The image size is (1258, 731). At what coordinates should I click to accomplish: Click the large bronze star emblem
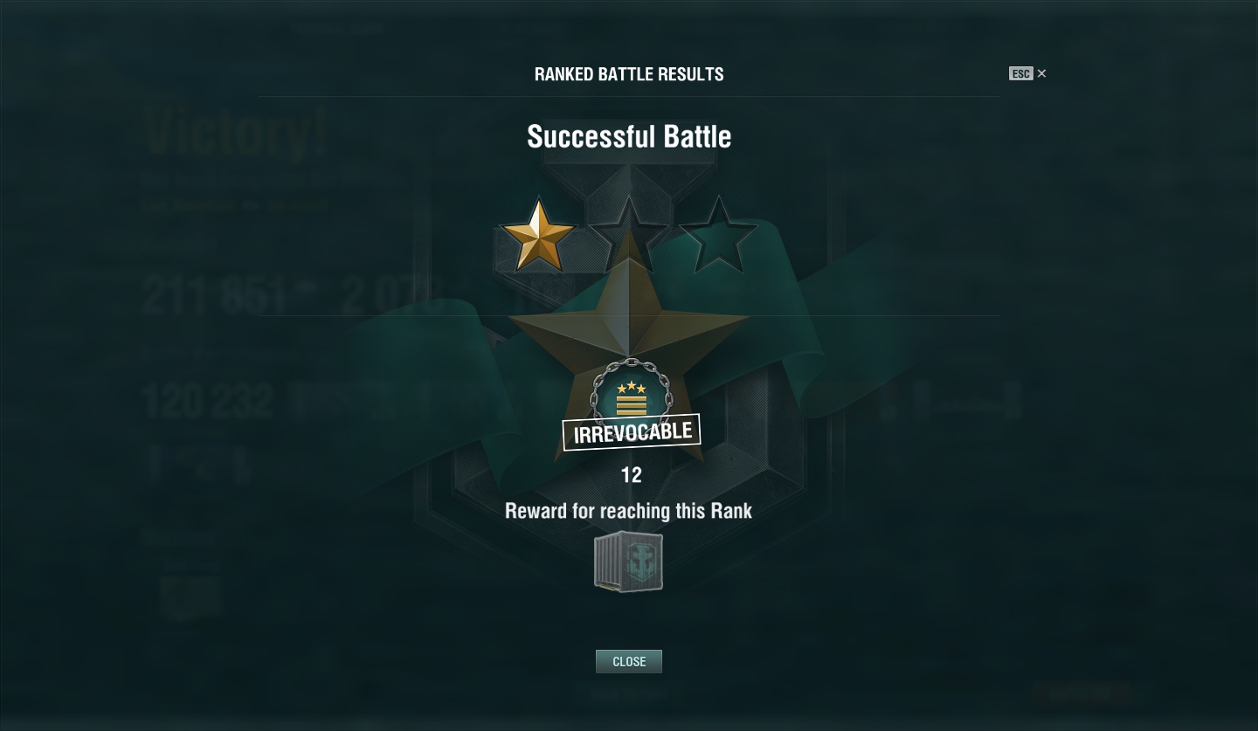pos(629,341)
